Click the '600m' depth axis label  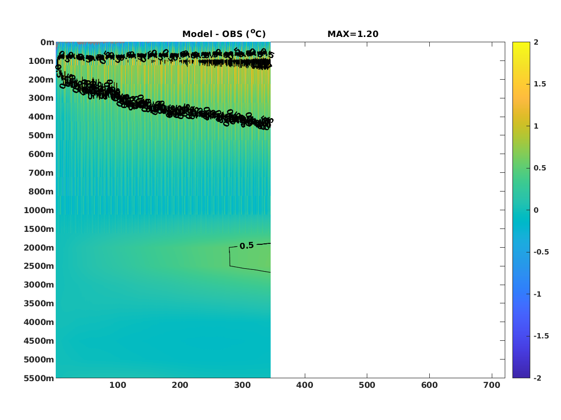41,154
